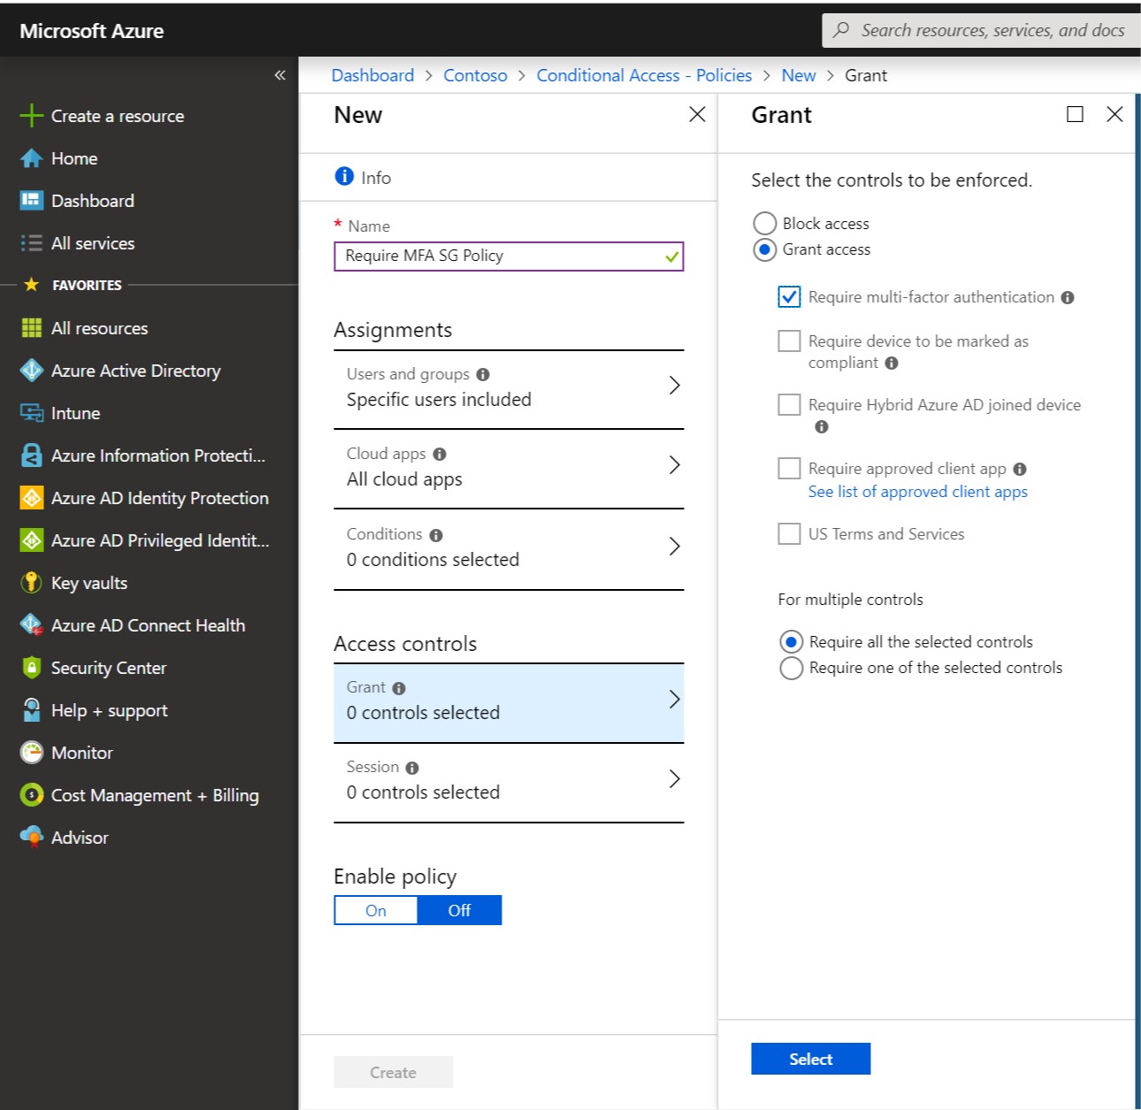Open the Azure Active Directory icon
1141x1110 pixels.
coord(32,371)
